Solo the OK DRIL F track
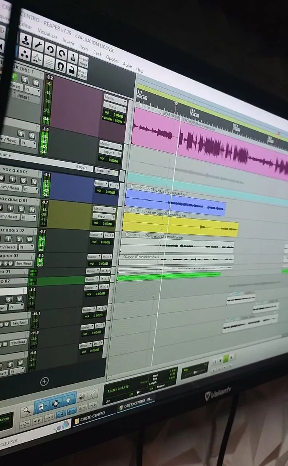This screenshot has width=288, height=466. pyautogui.click(x=25, y=80)
